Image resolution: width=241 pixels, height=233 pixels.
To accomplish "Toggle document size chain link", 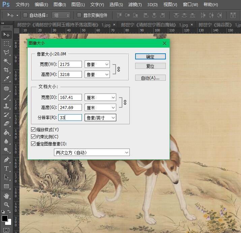I will point(125,102).
